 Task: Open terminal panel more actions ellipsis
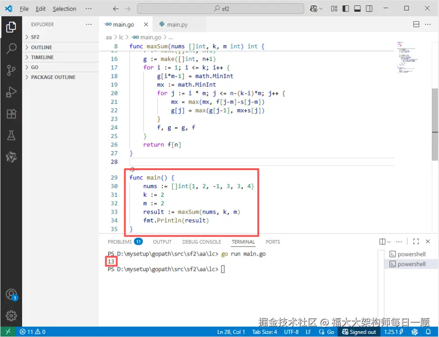pos(399,242)
